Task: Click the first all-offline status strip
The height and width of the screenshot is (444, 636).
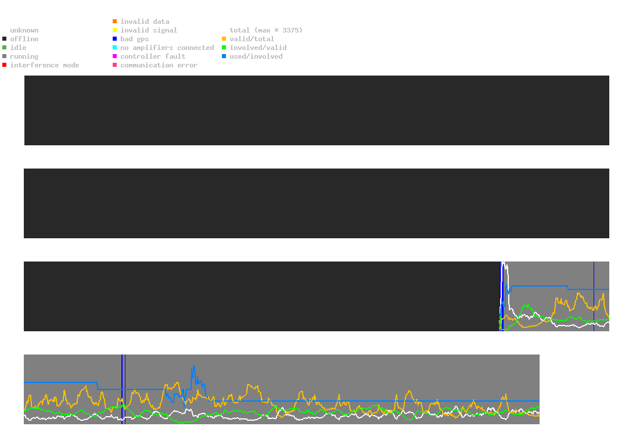Action: 317,110
